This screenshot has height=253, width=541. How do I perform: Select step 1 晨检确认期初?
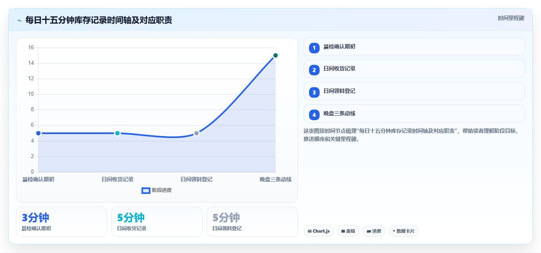(414, 46)
